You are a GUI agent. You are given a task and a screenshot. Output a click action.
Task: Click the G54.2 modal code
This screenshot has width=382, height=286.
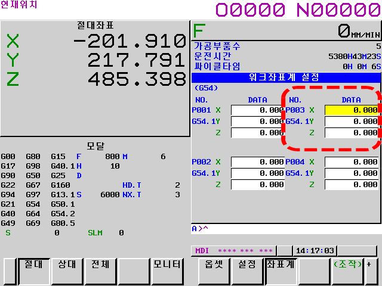63,214
